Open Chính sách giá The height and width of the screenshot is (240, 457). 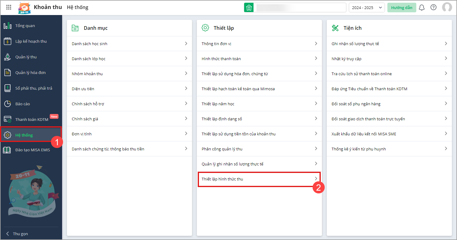click(x=129, y=119)
